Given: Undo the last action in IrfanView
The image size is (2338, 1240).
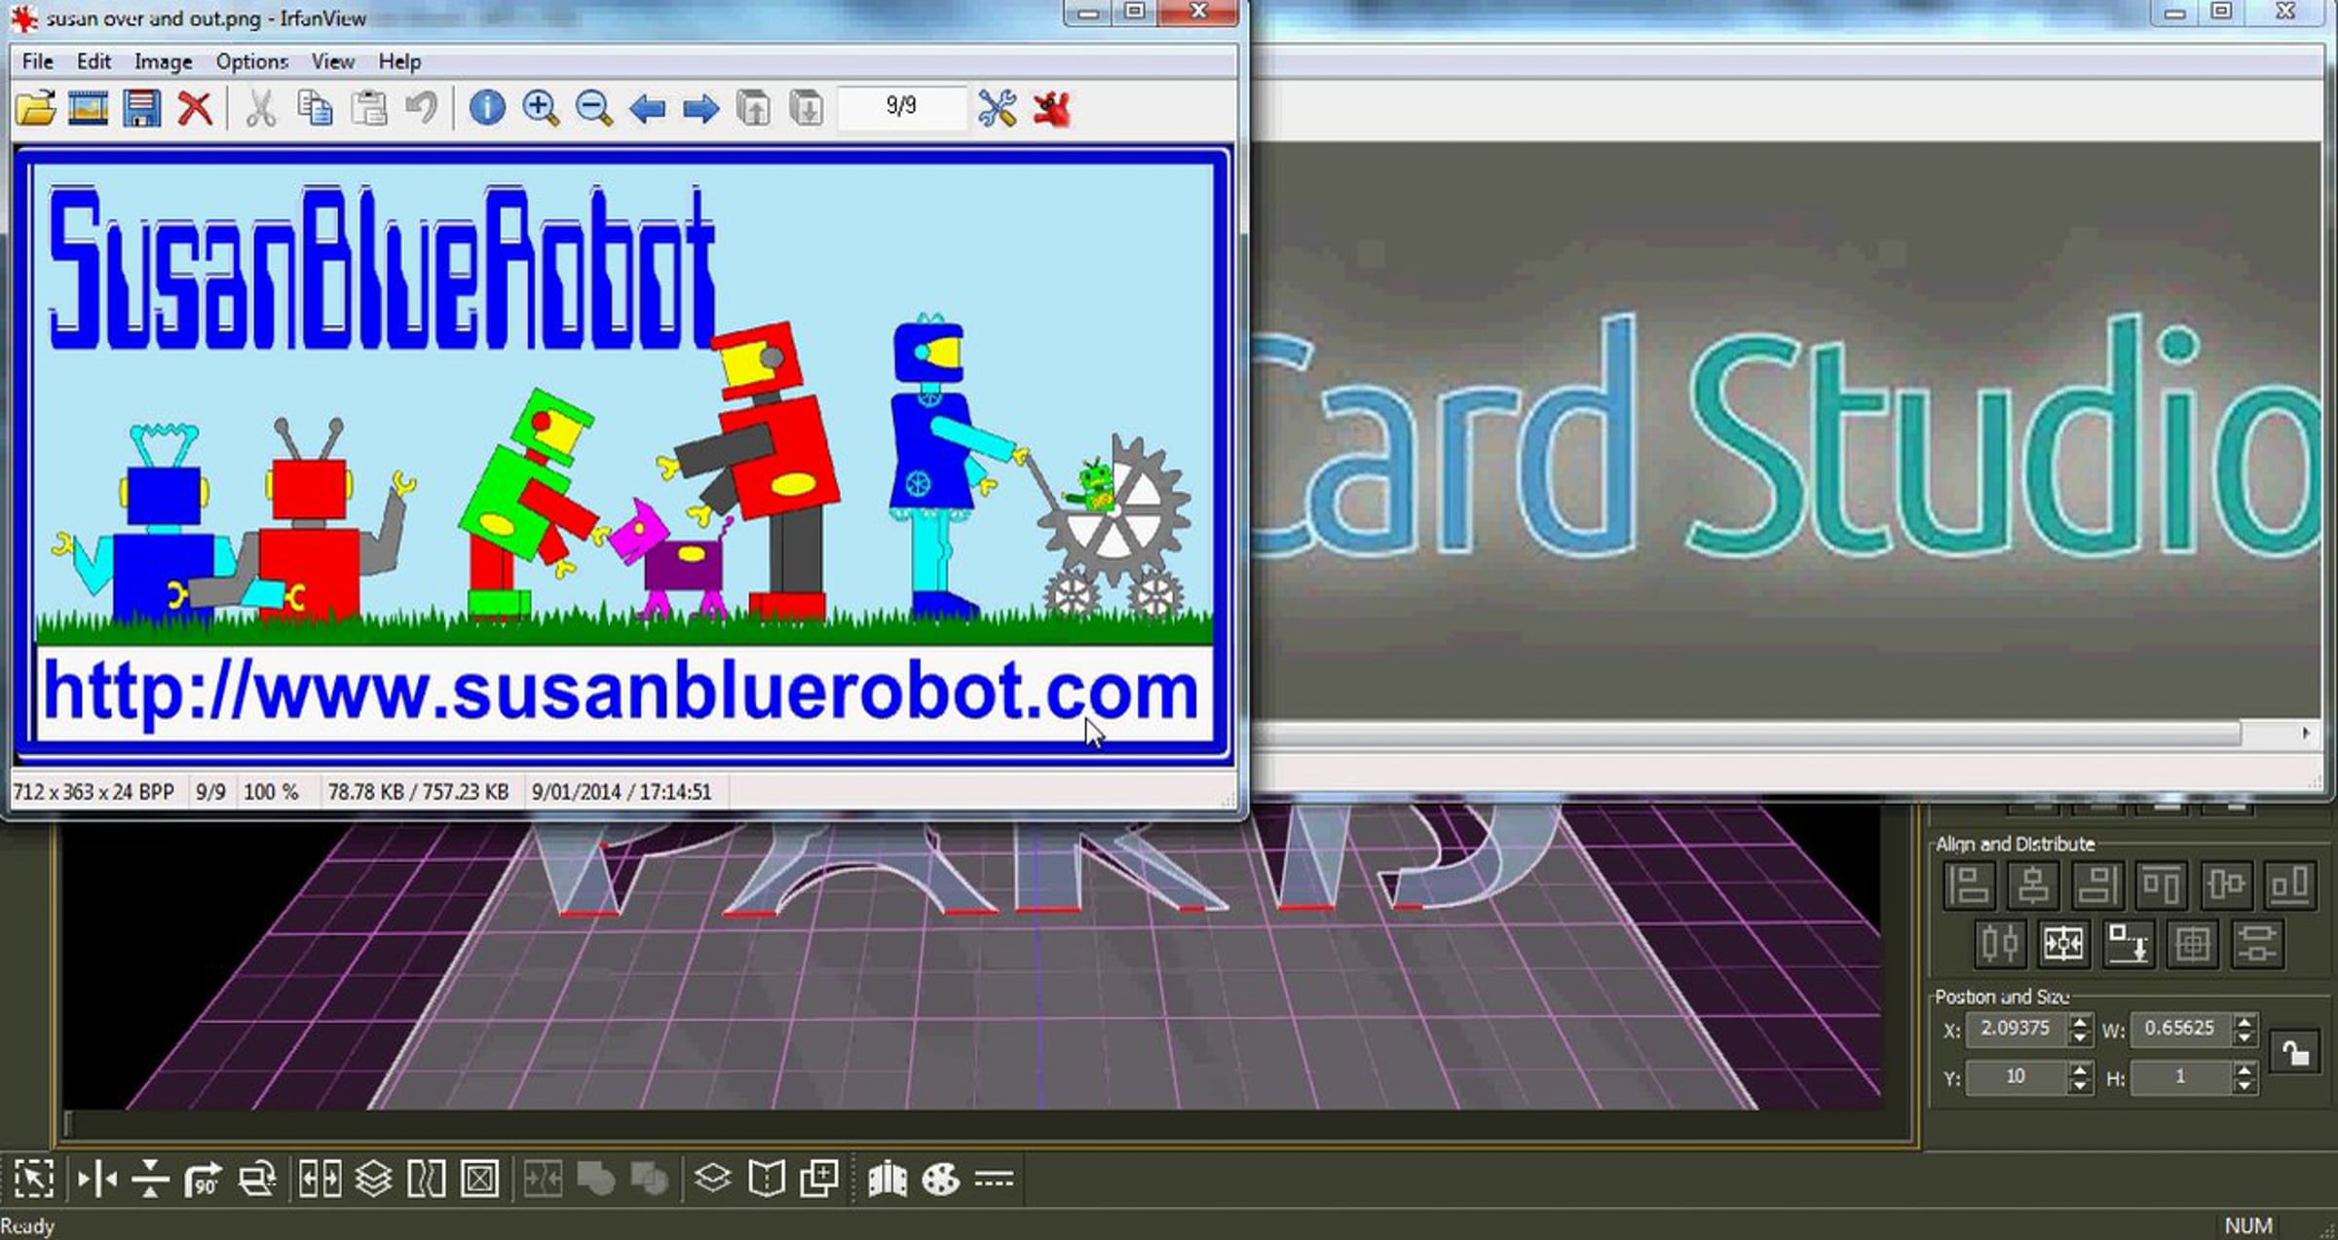Looking at the screenshot, I should pos(422,108).
